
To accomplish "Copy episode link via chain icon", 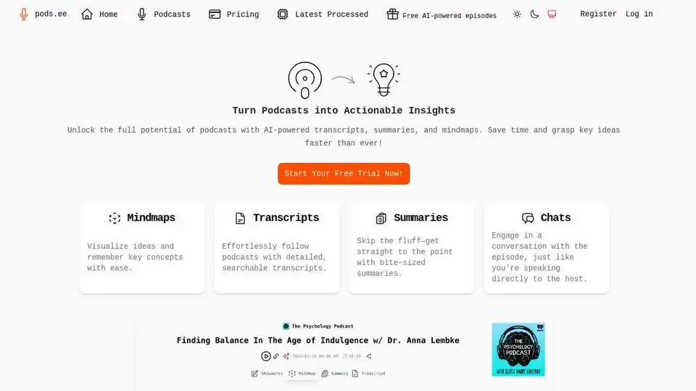I will (x=276, y=356).
